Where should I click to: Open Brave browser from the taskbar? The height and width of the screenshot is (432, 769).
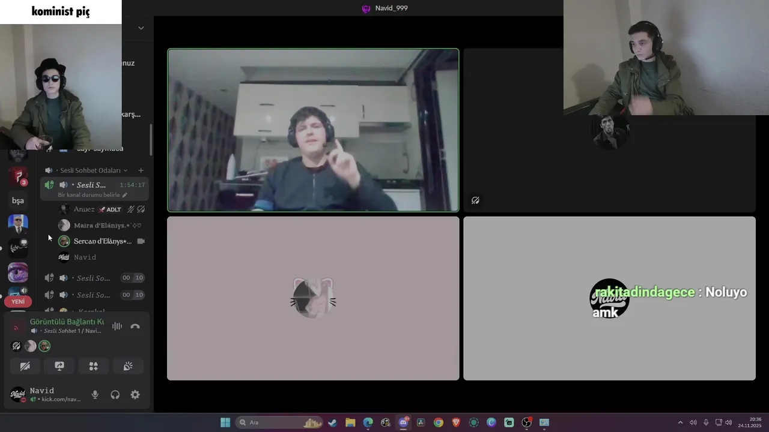(456, 422)
